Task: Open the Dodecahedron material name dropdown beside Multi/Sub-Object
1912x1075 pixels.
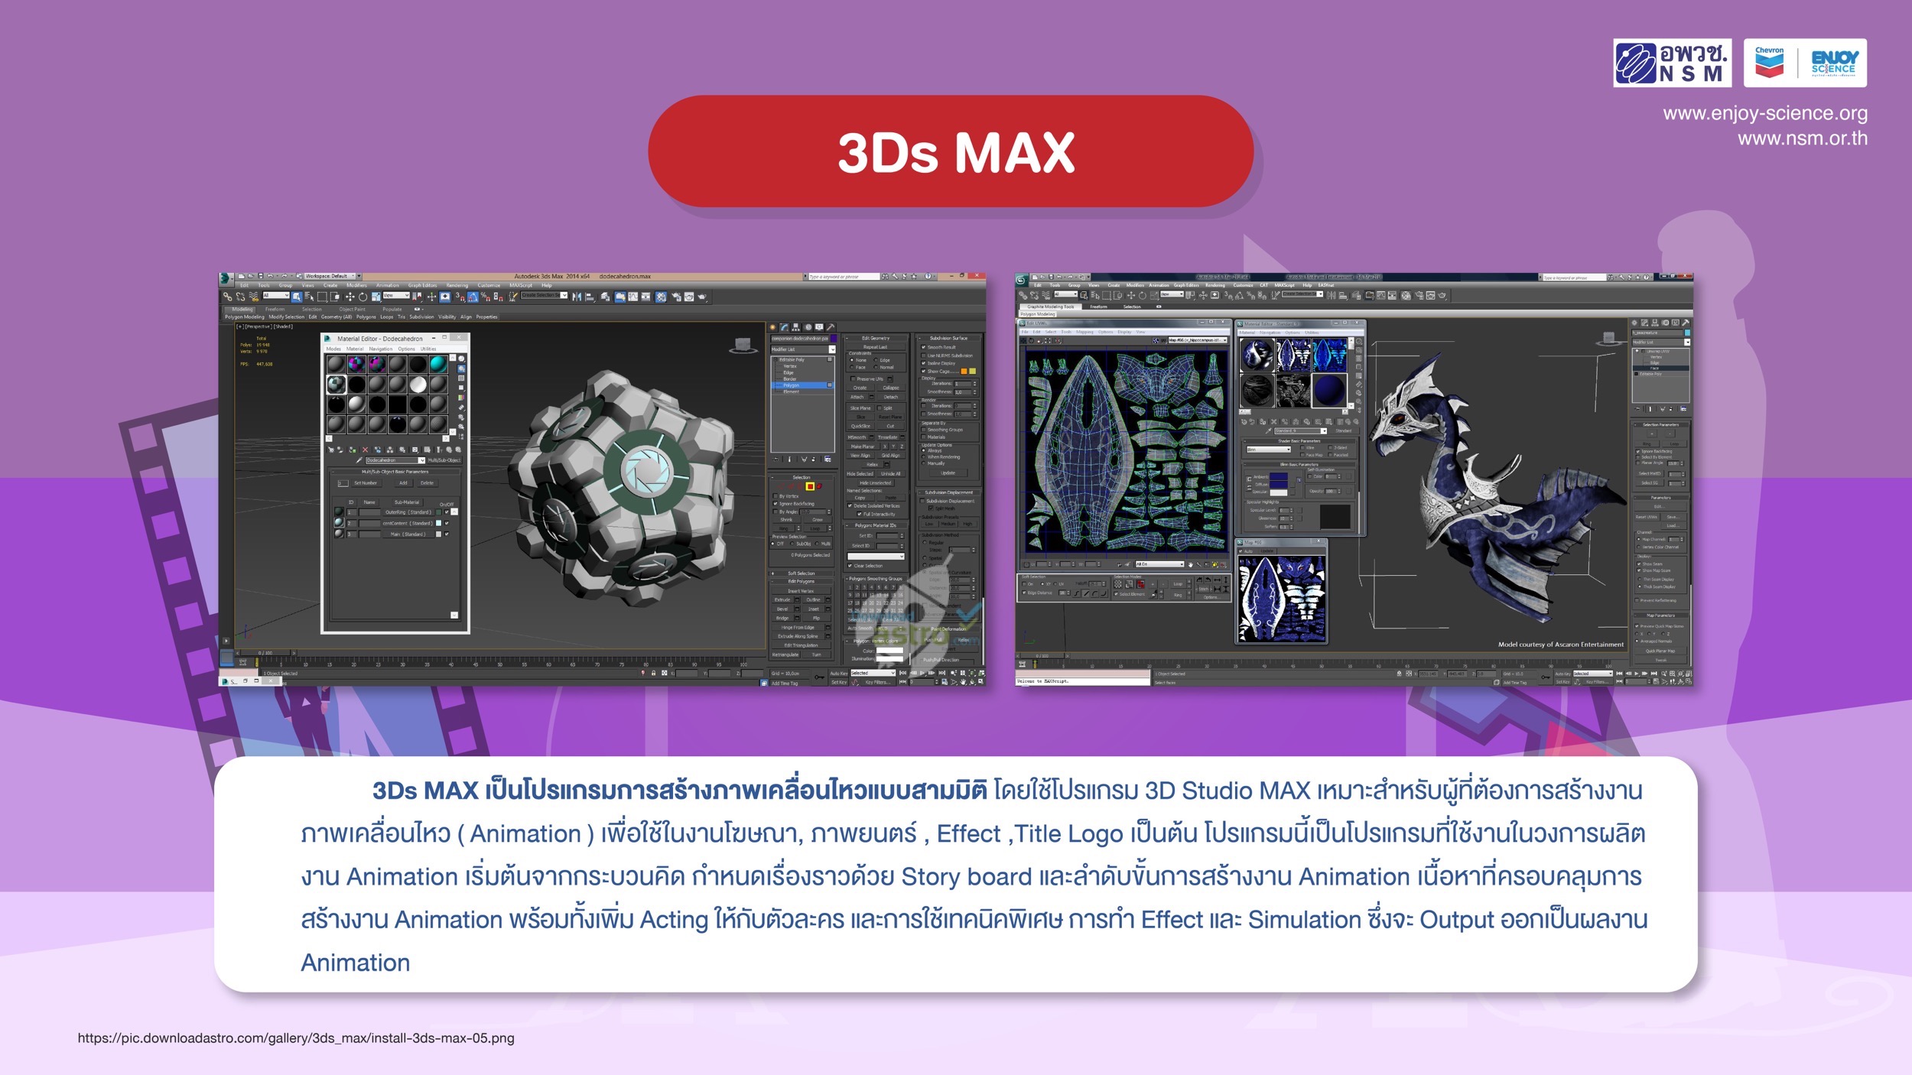Action: tap(422, 460)
